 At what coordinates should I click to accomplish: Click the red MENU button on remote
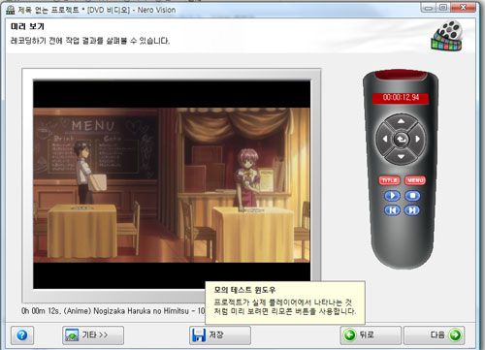pyautogui.click(x=415, y=180)
